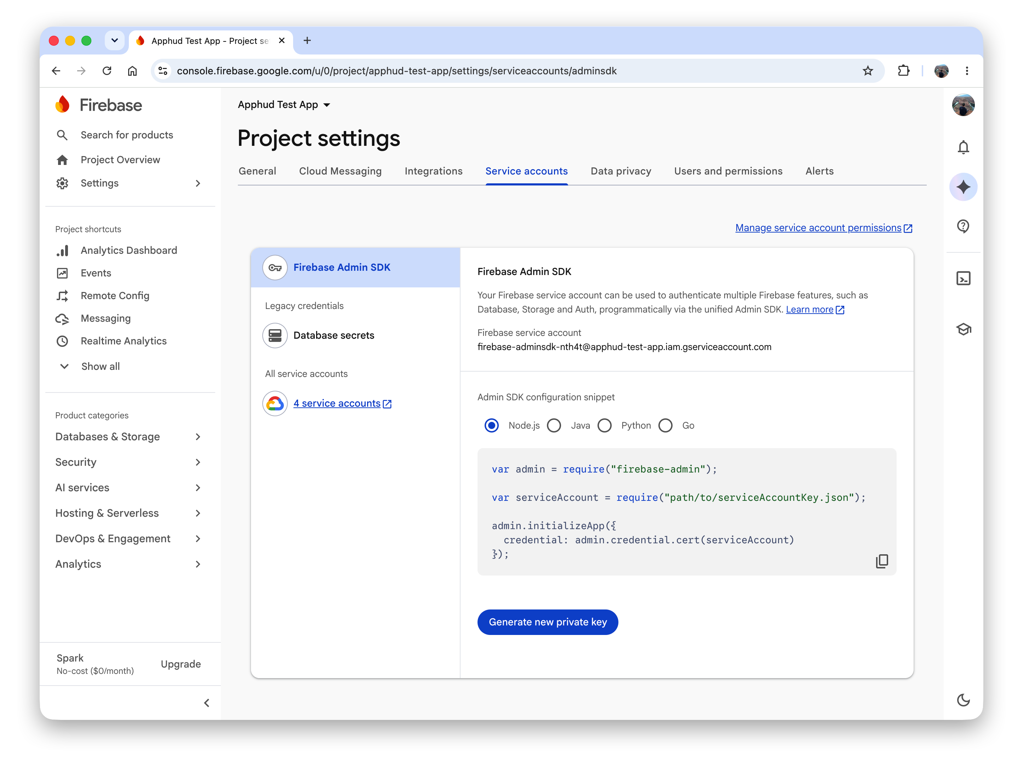Open the Gemini sparkle assistant

(x=963, y=187)
